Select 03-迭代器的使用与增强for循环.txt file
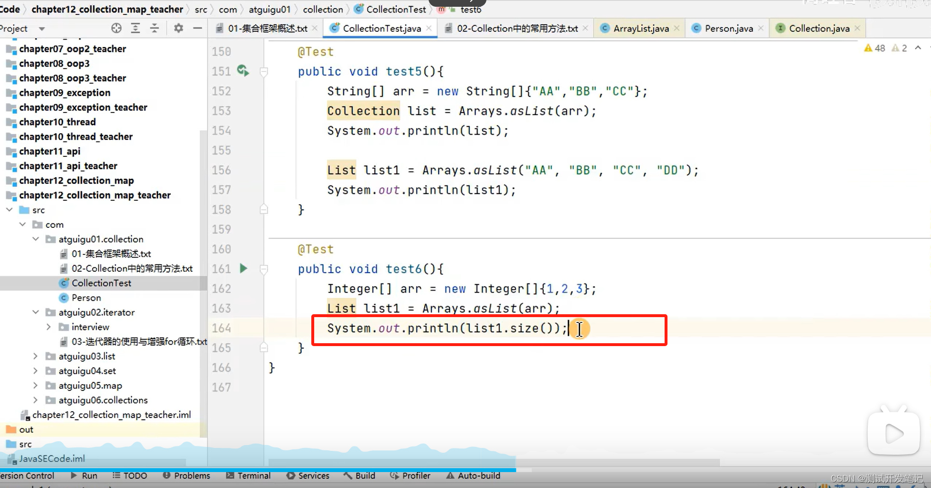The width and height of the screenshot is (931, 488). point(139,342)
